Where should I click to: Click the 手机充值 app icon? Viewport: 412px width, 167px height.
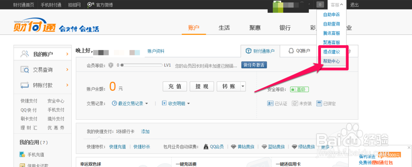coord(22,154)
